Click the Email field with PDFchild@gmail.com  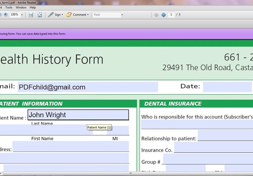click(88, 87)
